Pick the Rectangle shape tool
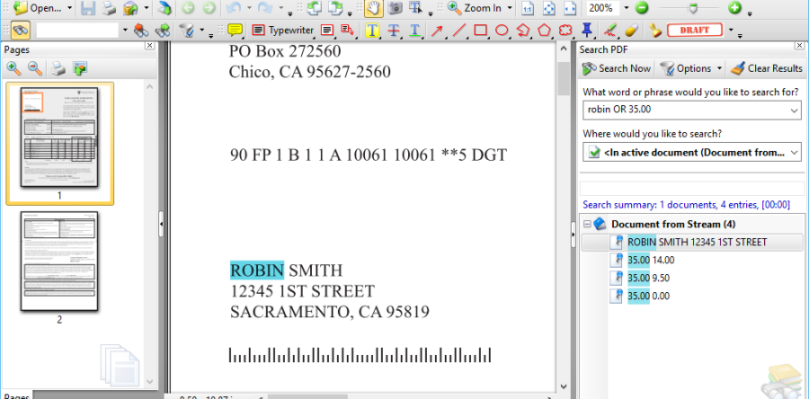 click(x=481, y=31)
